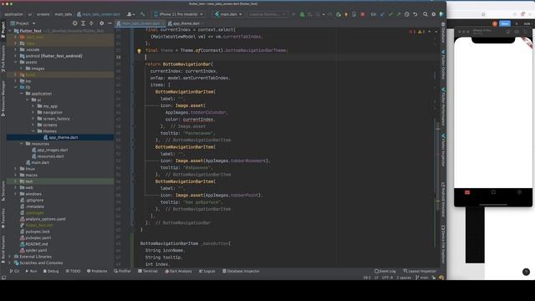Open Database Inspector tool window

click(241, 271)
